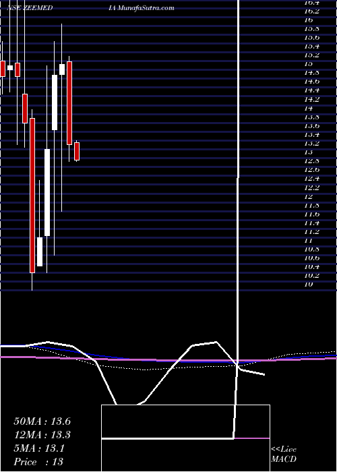Click the NSE ZEEMED ticker label
The height and width of the screenshot is (472, 337).
click(30, 8)
